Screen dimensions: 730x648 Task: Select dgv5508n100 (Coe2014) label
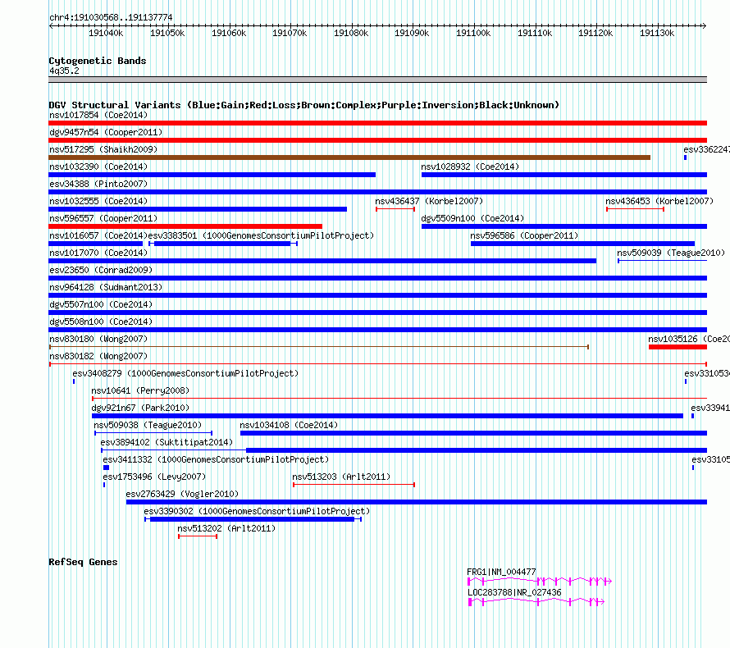[101, 322]
